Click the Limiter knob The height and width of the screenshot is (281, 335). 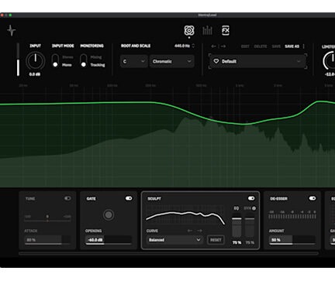click(x=329, y=60)
